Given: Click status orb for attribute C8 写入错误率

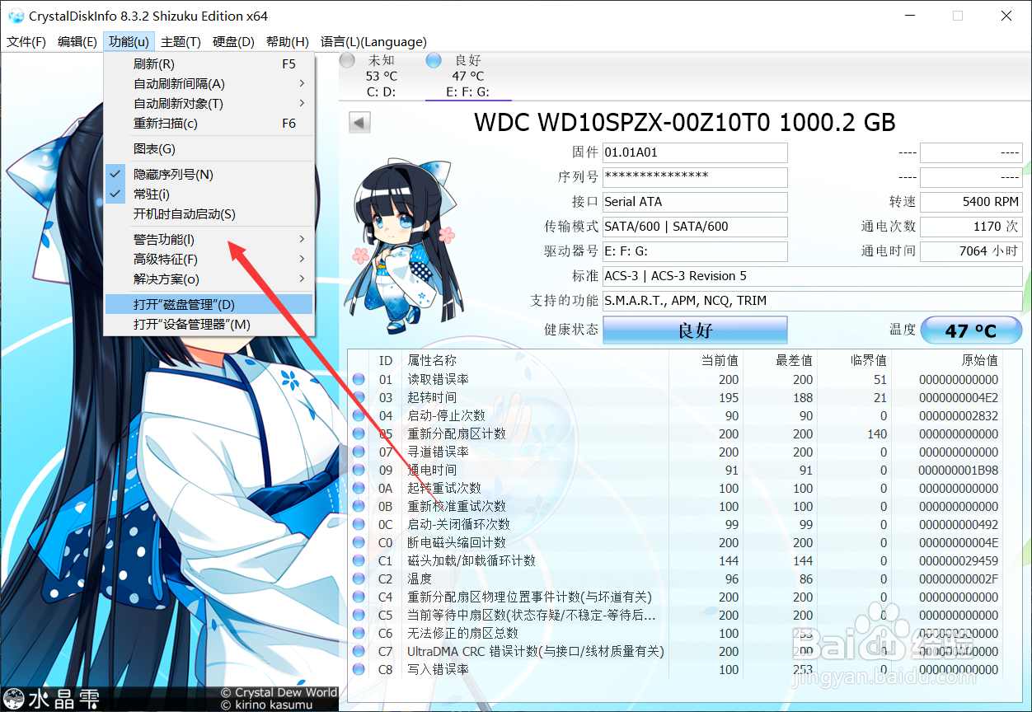Looking at the screenshot, I should pyautogui.click(x=359, y=670).
